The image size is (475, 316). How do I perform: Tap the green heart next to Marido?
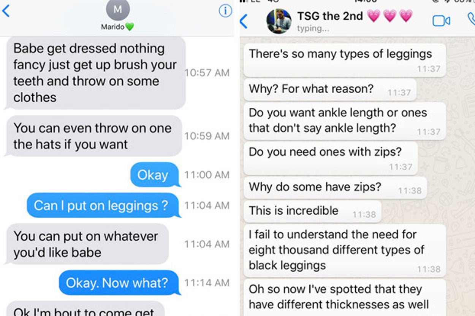130,27
